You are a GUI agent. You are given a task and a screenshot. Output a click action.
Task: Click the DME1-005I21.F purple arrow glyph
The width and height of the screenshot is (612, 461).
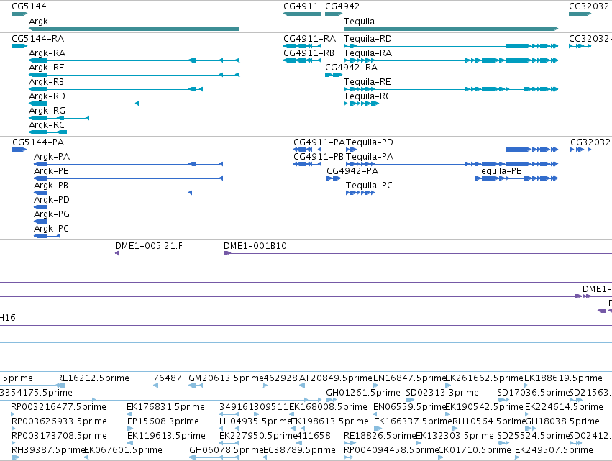(x=117, y=253)
